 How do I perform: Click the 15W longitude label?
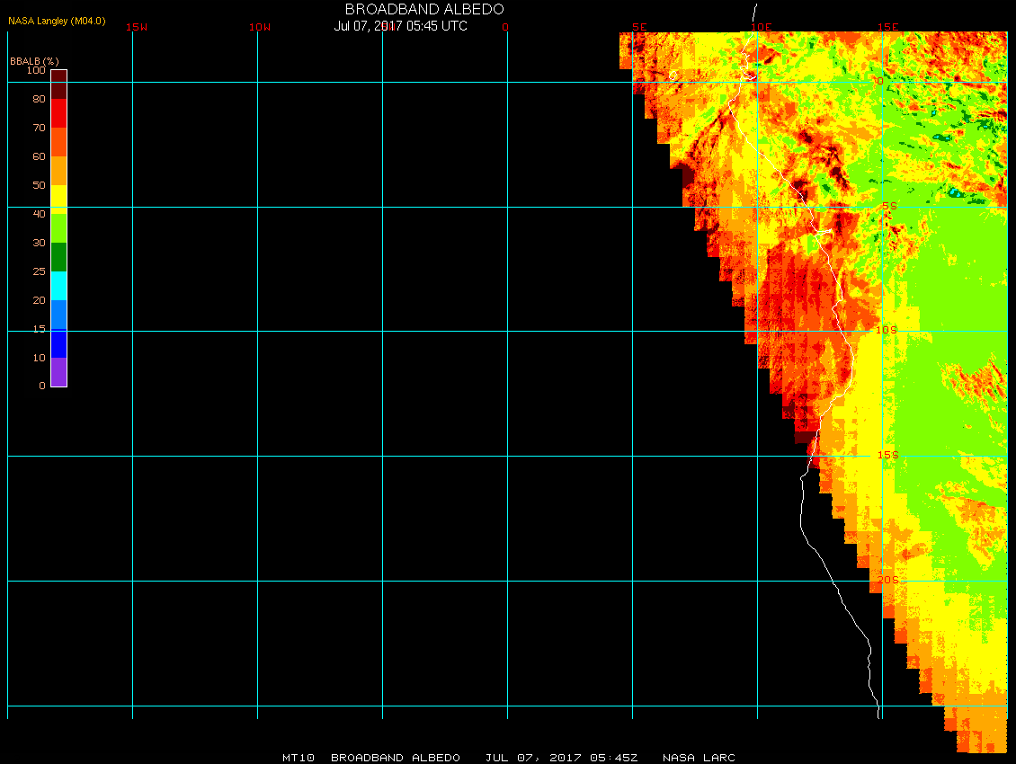[136, 27]
